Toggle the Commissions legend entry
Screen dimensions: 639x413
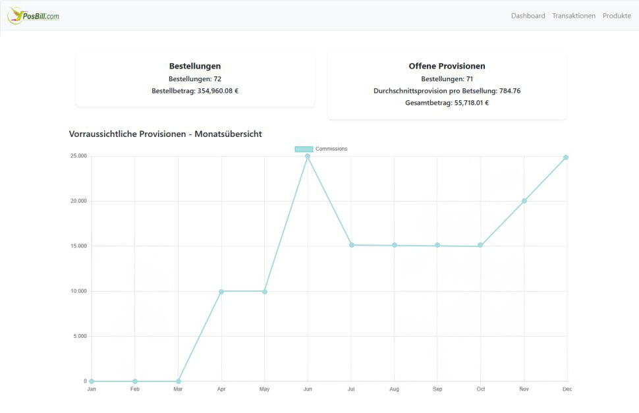[x=331, y=149]
